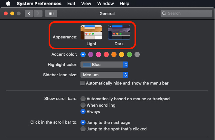The width and height of the screenshot is (215, 140).
Task: Select When scrolling radio option
Action: click(83, 105)
